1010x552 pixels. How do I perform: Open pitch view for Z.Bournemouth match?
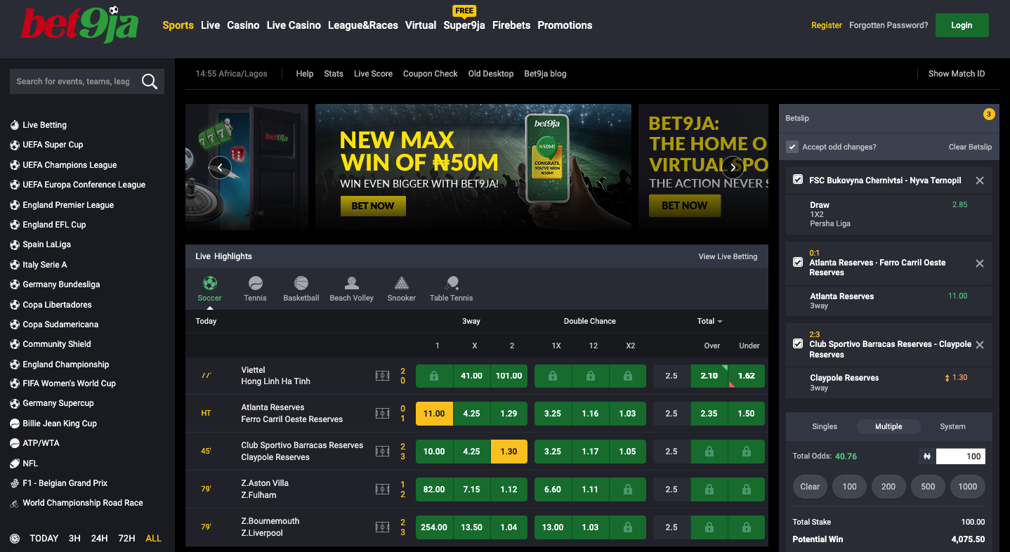click(382, 527)
